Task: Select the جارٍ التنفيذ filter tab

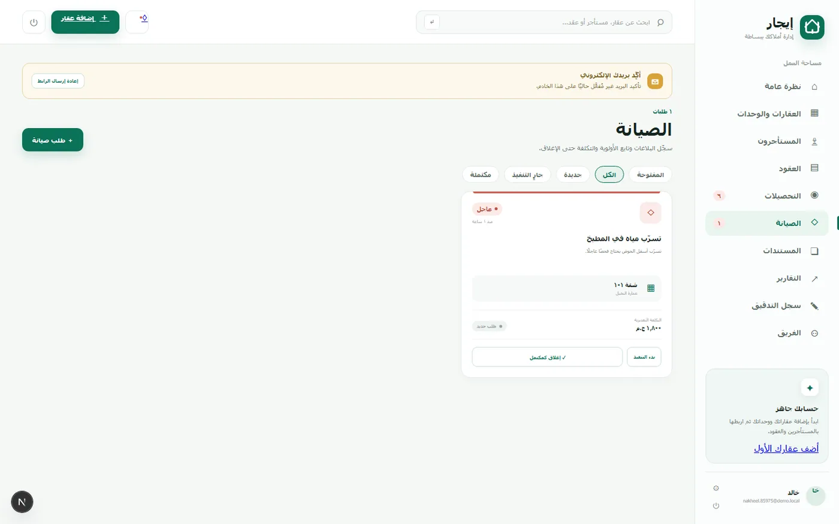Action: (527, 175)
